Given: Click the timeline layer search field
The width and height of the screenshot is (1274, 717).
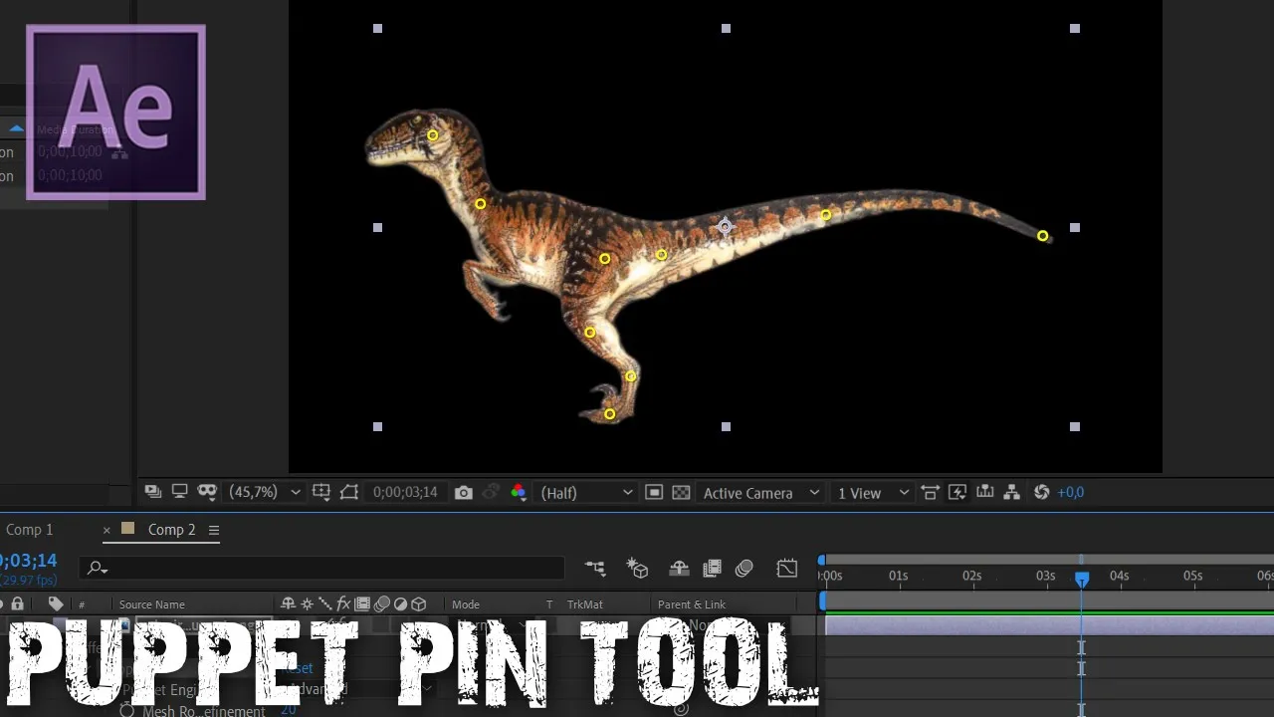Looking at the screenshot, I should coord(321,568).
